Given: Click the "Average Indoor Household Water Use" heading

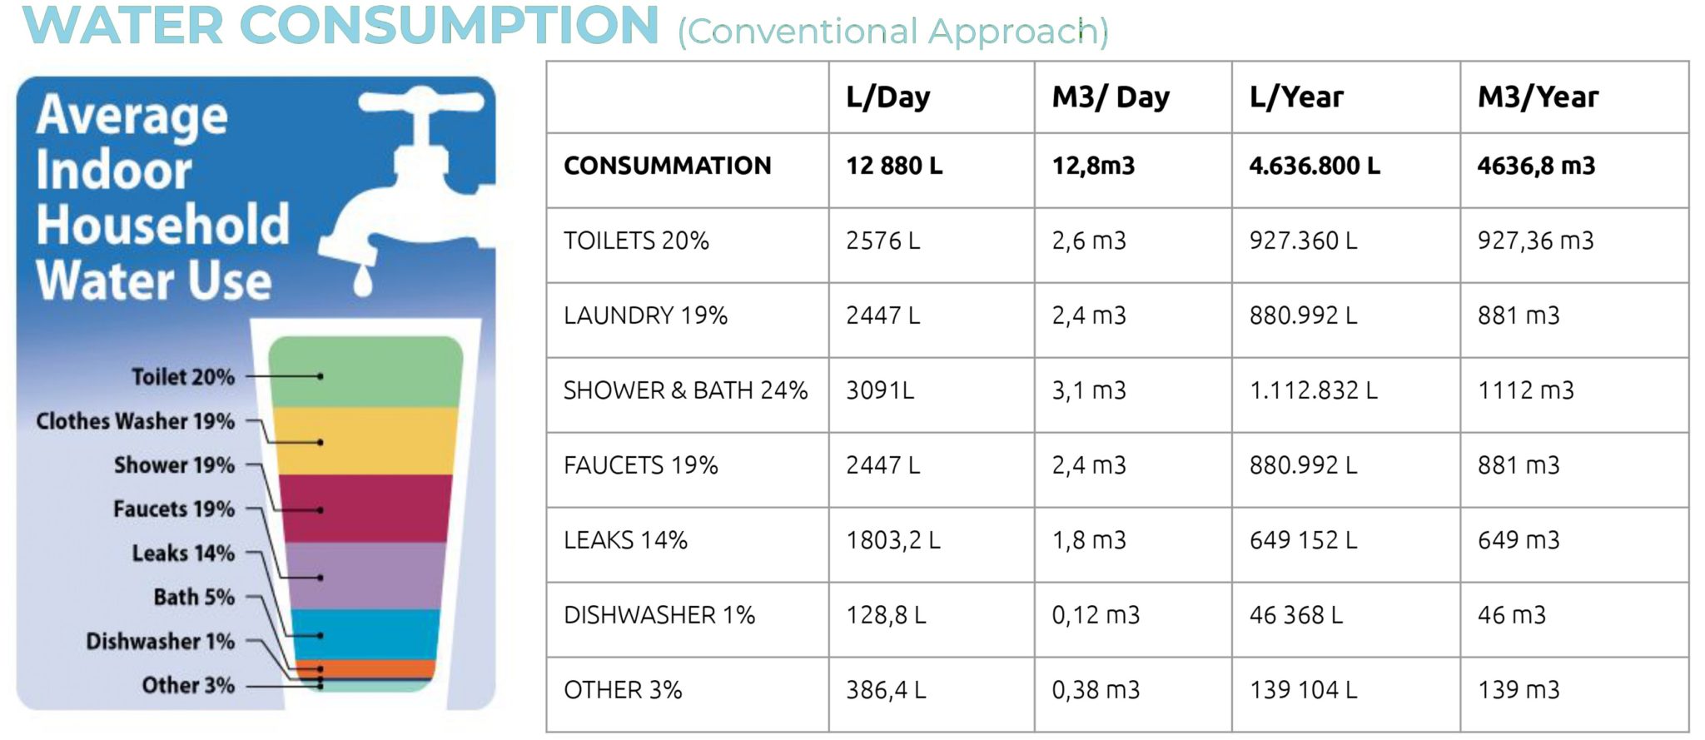Looking at the screenshot, I should tap(162, 196).
